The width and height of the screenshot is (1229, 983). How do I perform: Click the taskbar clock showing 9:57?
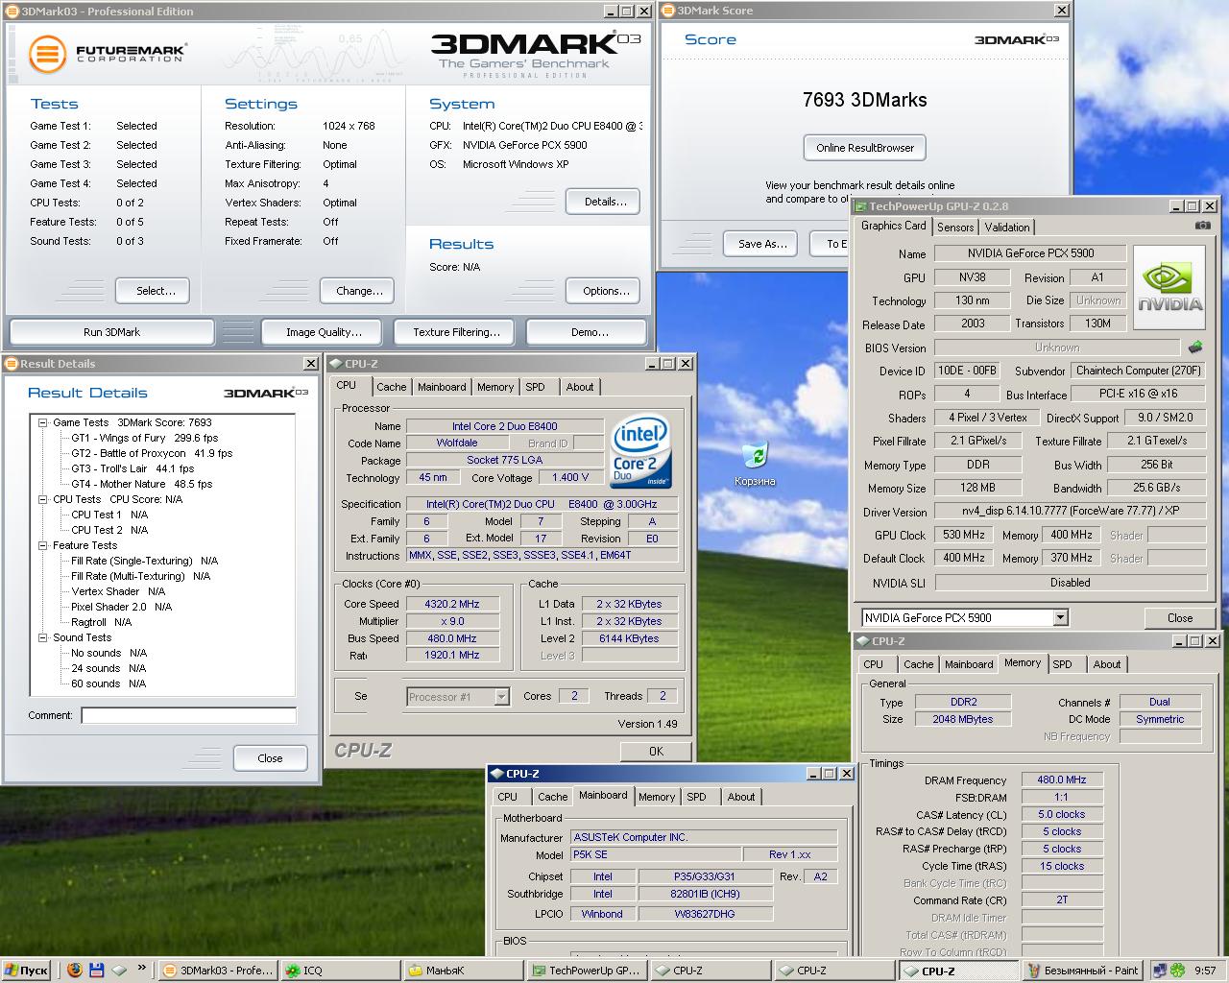pos(1205,971)
